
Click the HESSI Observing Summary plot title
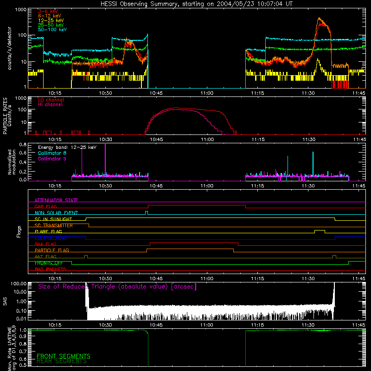click(196, 4)
